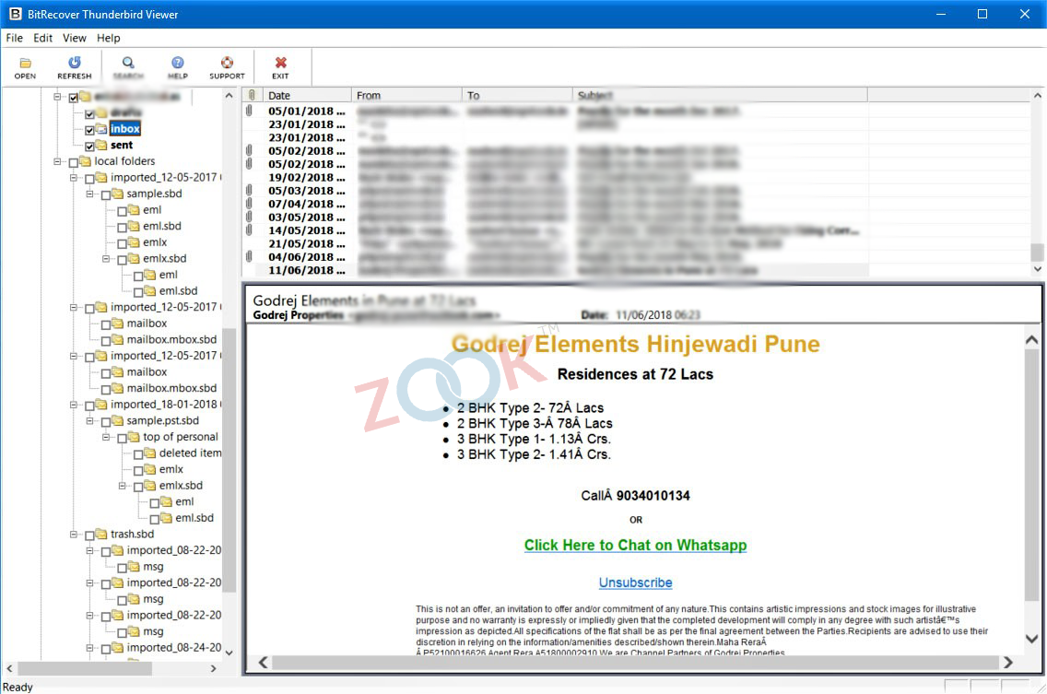Click paperclip icon on 14/05/2018 email
This screenshot has width=1047, height=694.
(249, 229)
